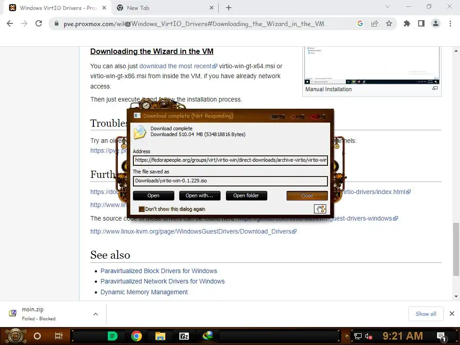
Task: Click the page scrollbar up arrow
Action: 456,51
